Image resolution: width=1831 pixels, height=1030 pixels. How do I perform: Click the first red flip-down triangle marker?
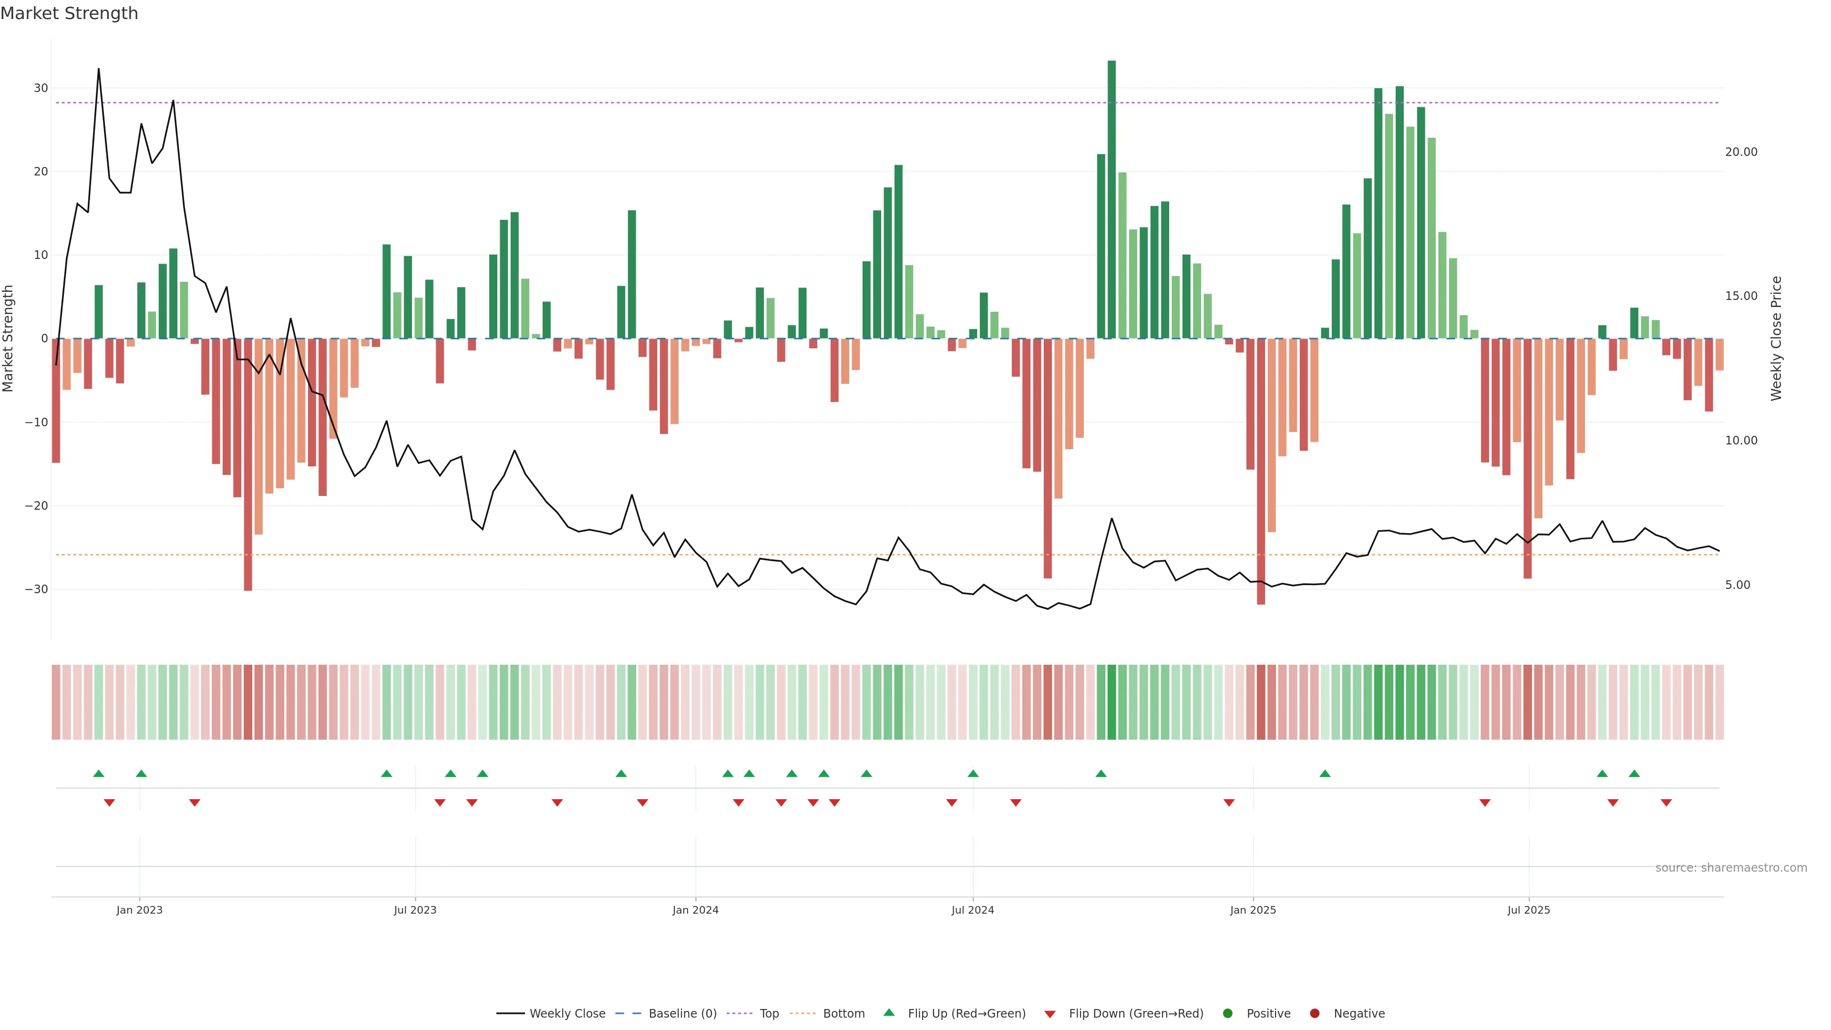point(110,803)
